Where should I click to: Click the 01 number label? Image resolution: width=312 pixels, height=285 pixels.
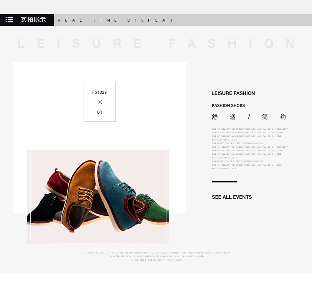pyautogui.click(x=100, y=113)
